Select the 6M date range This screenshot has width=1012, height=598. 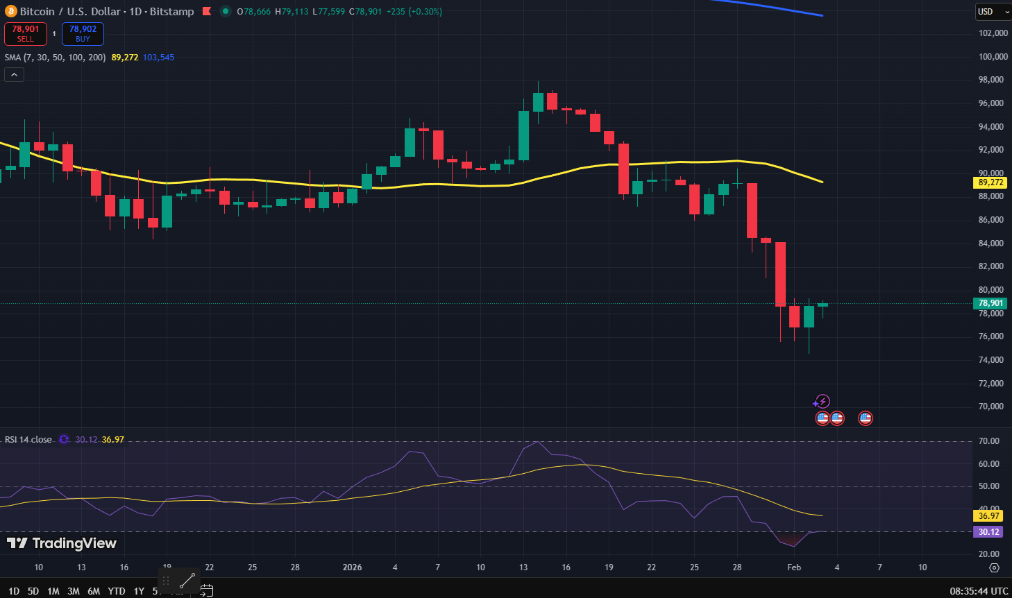94,591
